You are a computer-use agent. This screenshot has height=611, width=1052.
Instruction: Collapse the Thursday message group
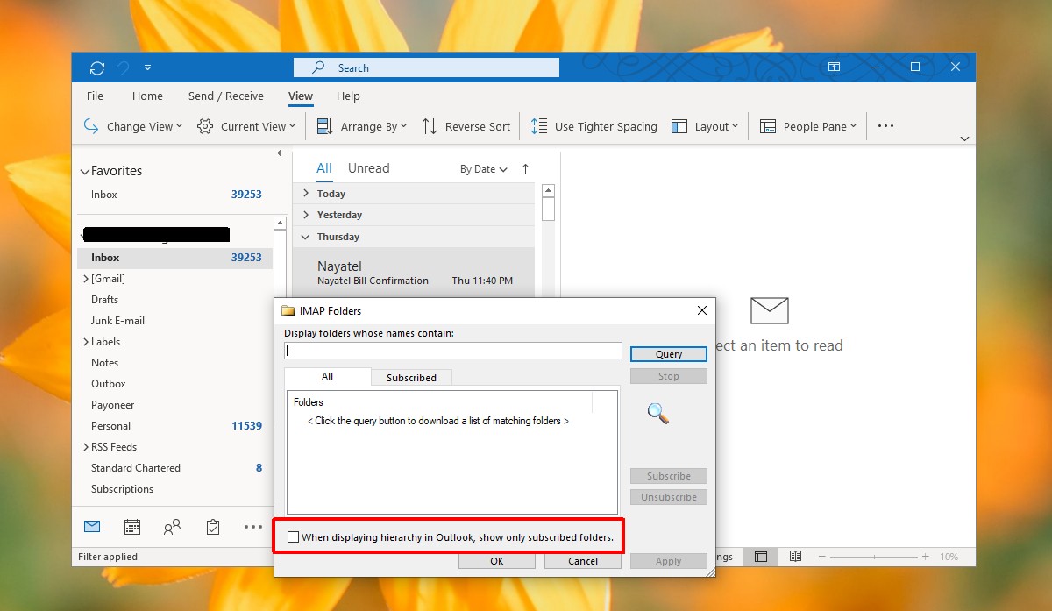pos(306,237)
